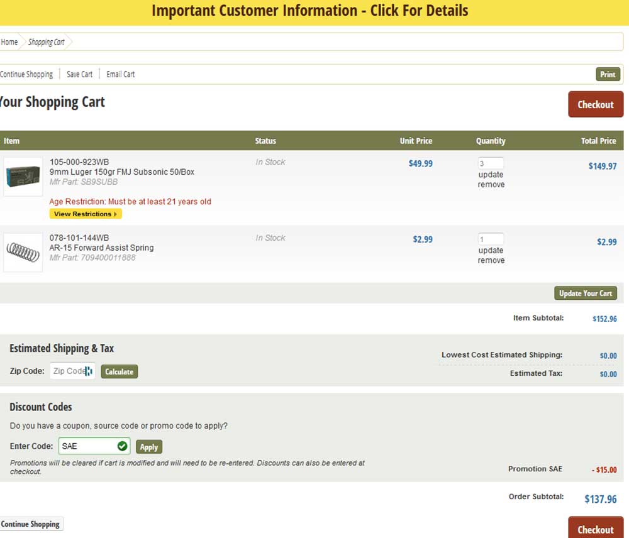Click the bottom Continue Shopping button
629x538 pixels.
[x=30, y=524]
